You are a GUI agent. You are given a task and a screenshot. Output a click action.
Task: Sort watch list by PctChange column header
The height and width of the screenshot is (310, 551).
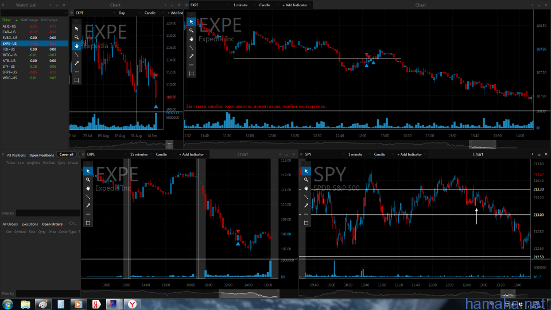pos(48,20)
